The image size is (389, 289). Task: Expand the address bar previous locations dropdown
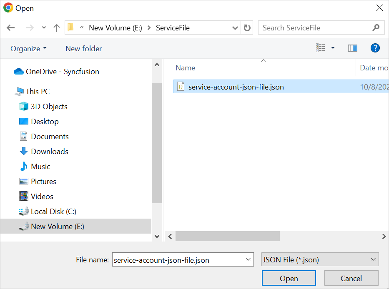coord(235,28)
